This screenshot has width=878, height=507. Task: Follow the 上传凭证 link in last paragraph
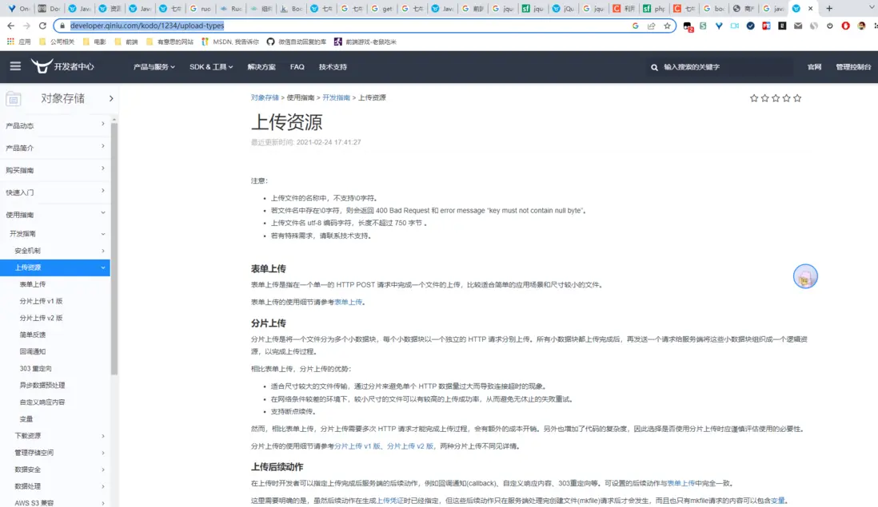coord(389,501)
